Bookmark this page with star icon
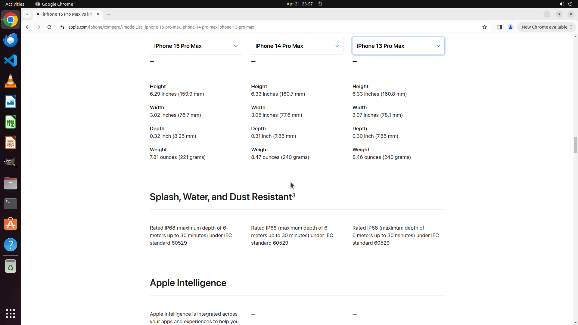Viewport: 578px width, 325px height. pyautogui.click(x=484, y=27)
